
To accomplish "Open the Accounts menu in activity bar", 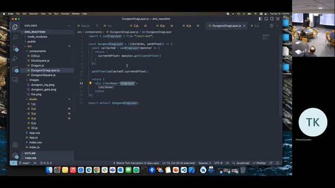I will click(x=15, y=145).
